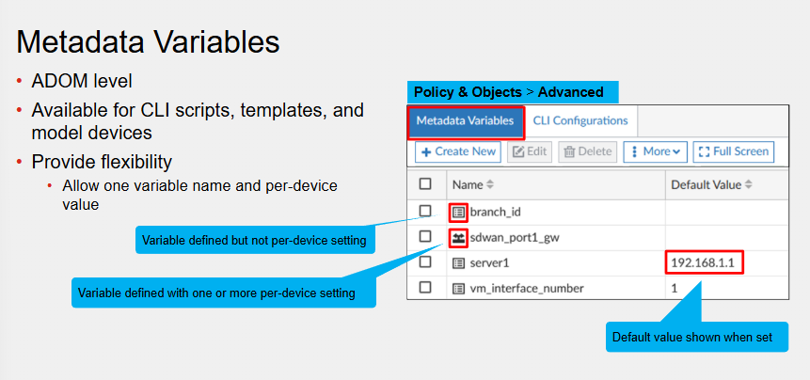Click the trash icon on Delete
This screenshot has width=810, height=380.
[569, 151]
